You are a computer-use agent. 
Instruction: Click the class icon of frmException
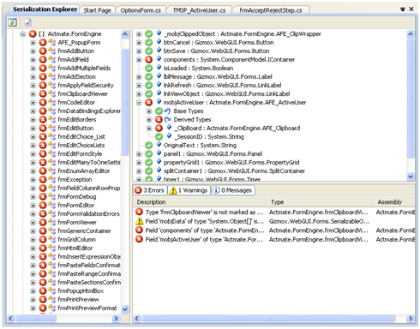(x=52, y=180)
